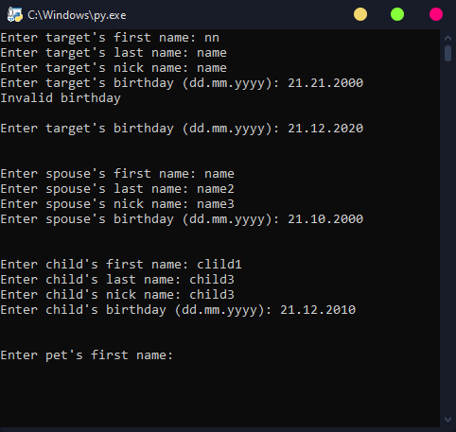The width and height of the screenshot is (456, 432).
Task: Click the yellow circle window button
Action: [360, 14]
